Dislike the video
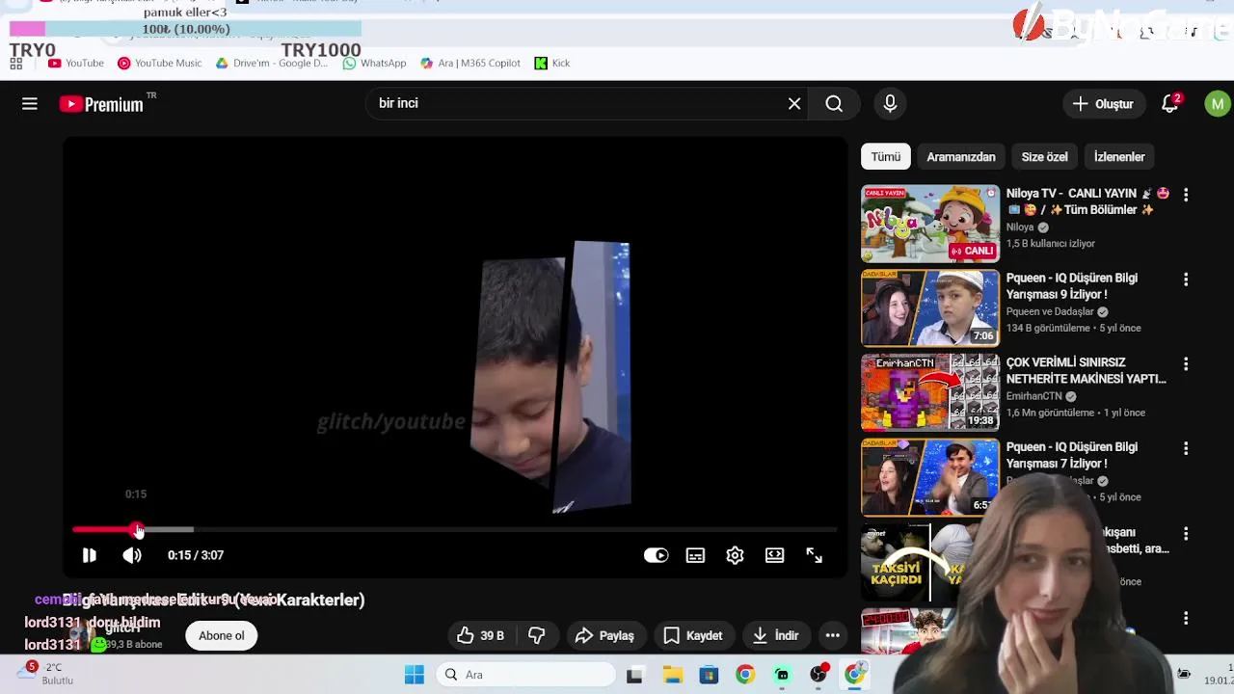The height and width of the screenshot is (694, 1234). click(x=537, y=635)
